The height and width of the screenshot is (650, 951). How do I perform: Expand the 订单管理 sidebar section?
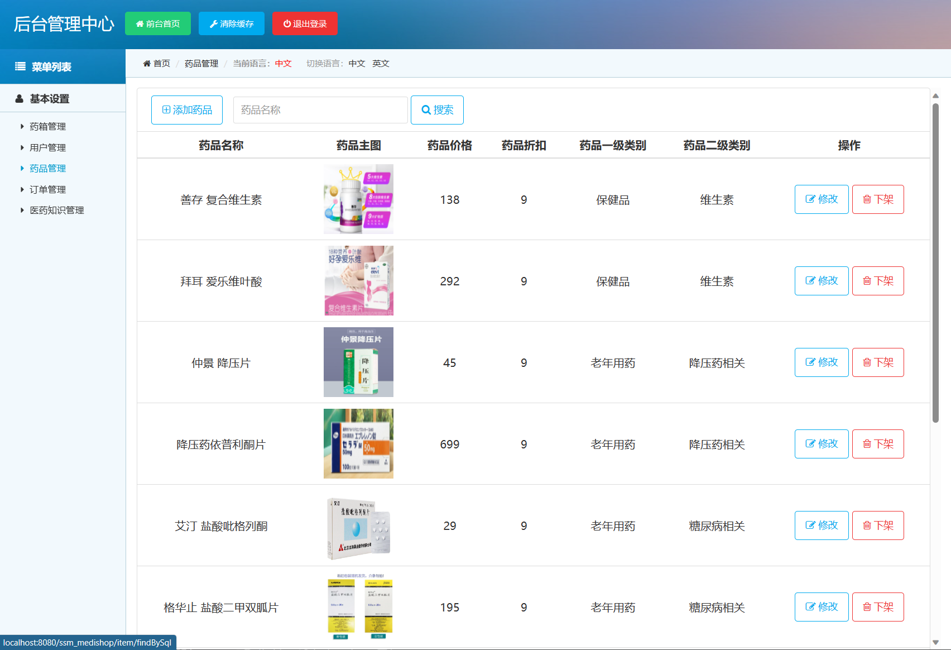click(47, 189)
